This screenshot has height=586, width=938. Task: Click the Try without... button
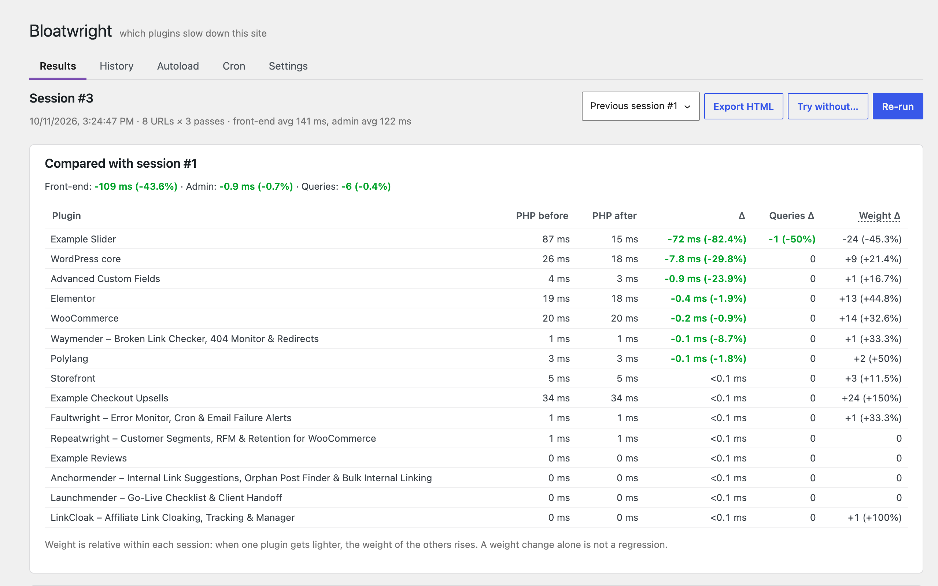pyautogui.click(x=828, y=106)
